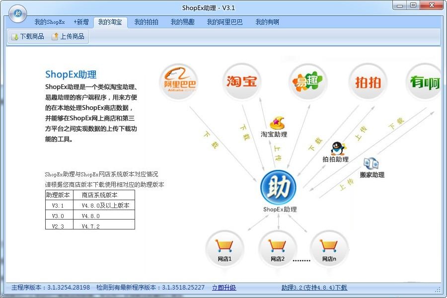Select the Taobao (淘宝) platform icon
Viewport: 447px width, 298px height.
point(242,81)
